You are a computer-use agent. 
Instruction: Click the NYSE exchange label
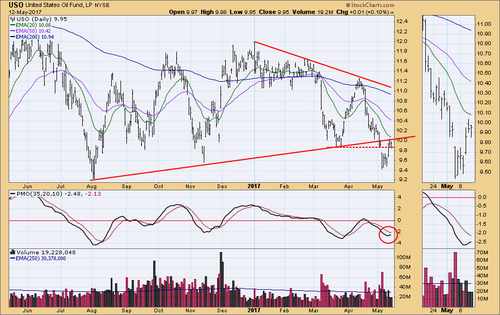pyautogui.click(x=102, y=5)
